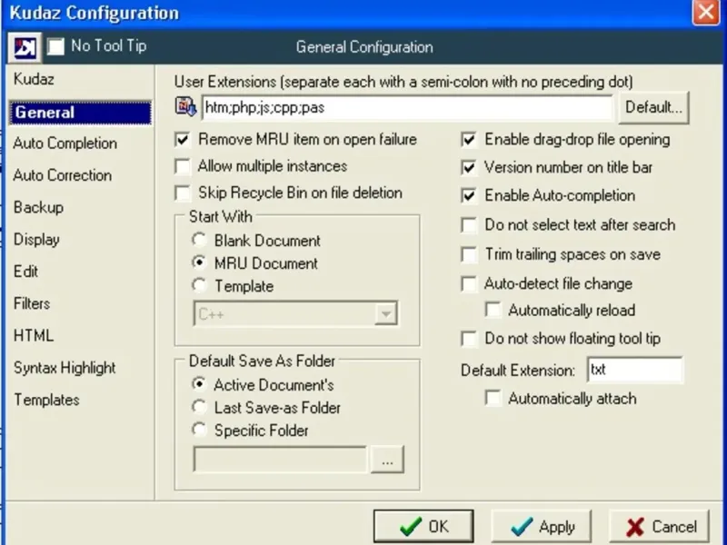Click the OK button
Viewport: 727px width, 545px height.
[423, 527]
